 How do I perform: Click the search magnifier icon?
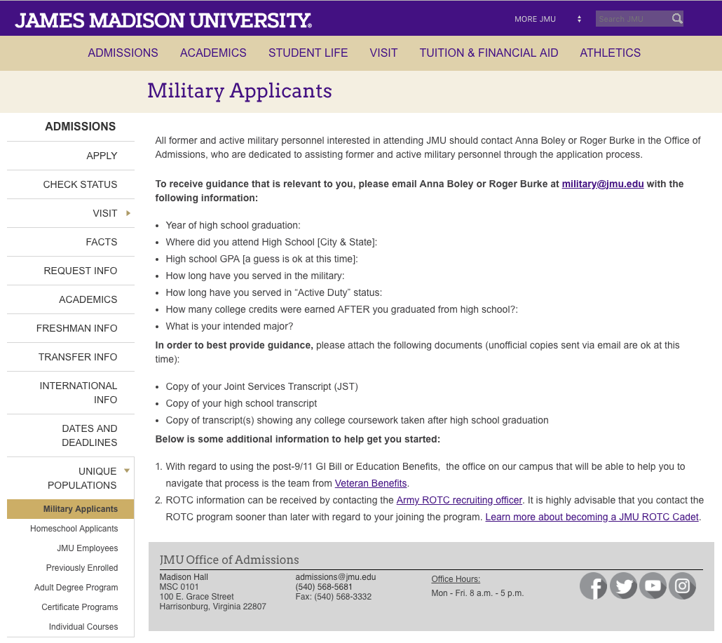pos(677,18)
